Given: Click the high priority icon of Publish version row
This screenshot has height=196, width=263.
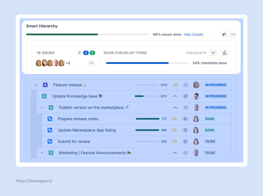Looking at the screenshot, I should 175,107.
